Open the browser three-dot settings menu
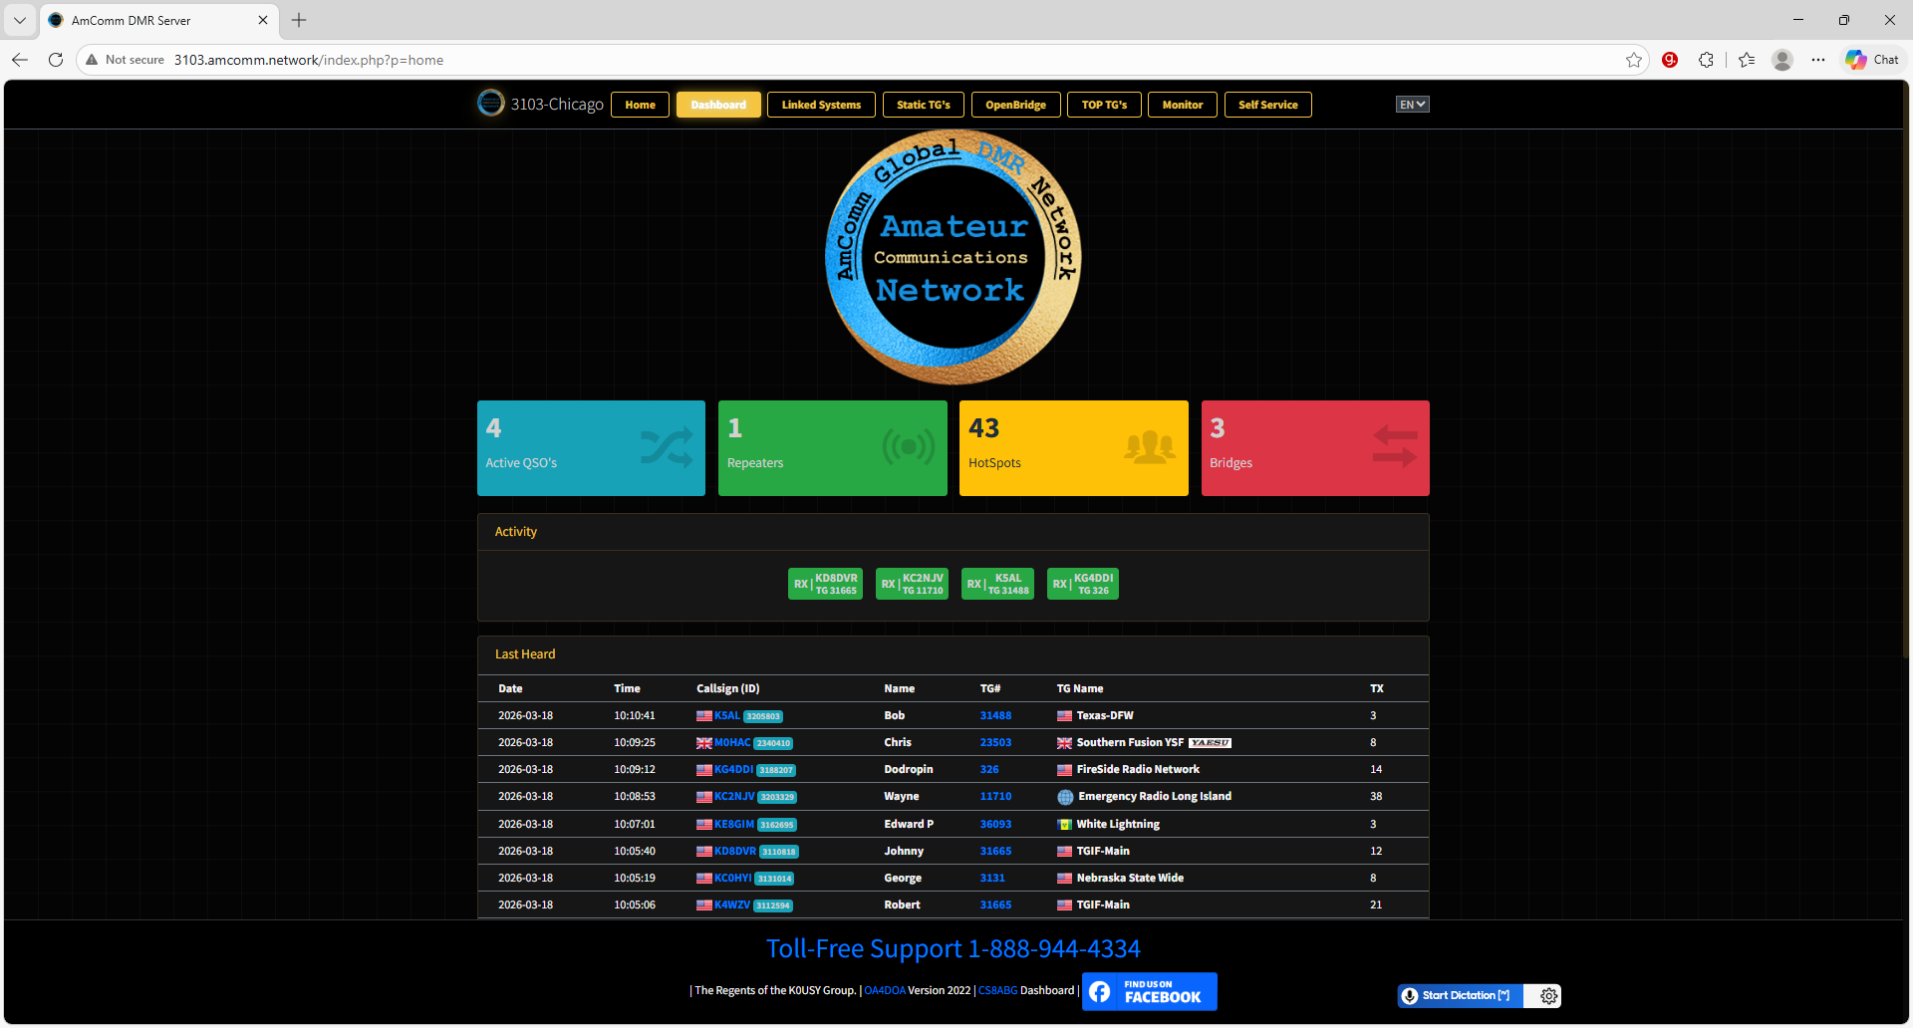The width and height of the screenshot is (1913, 1028). (x=1818, y=60)
